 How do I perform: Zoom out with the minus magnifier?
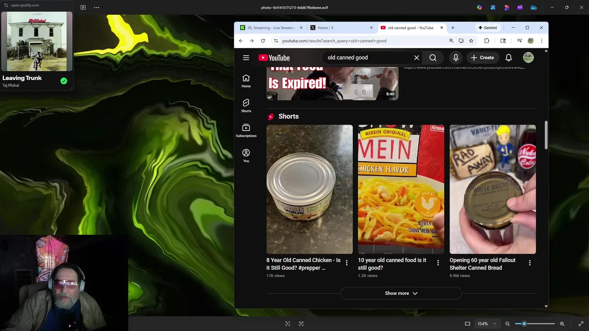click(x=508, y=324)
